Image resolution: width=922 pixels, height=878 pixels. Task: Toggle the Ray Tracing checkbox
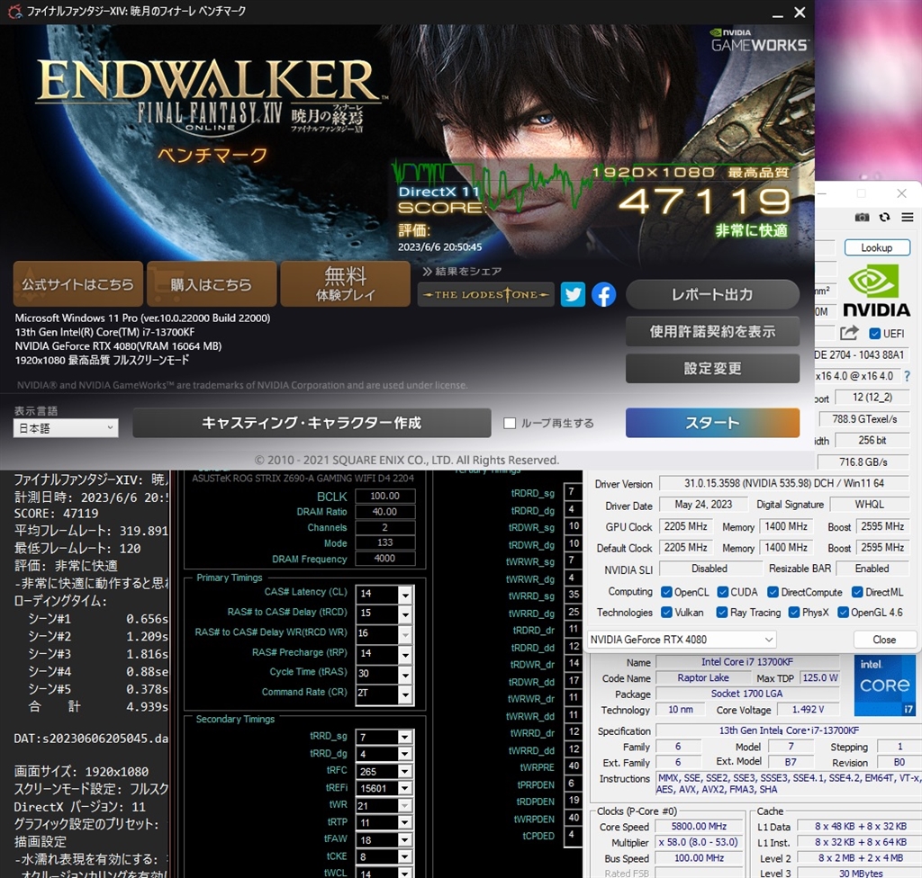pos(721,613)
